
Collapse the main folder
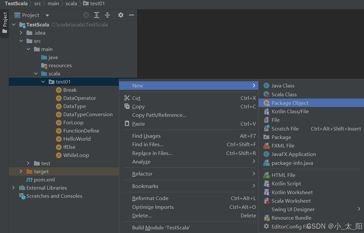(28, 49)
